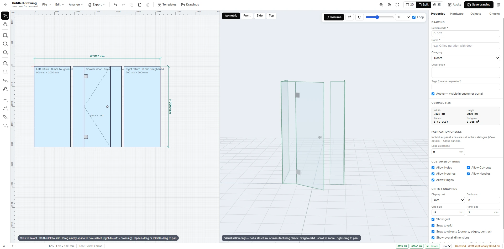Image resolution: width=504 pixels, height=249 pixels.
Task: Click the Delete trash icon
Action: tap(148, 5)
